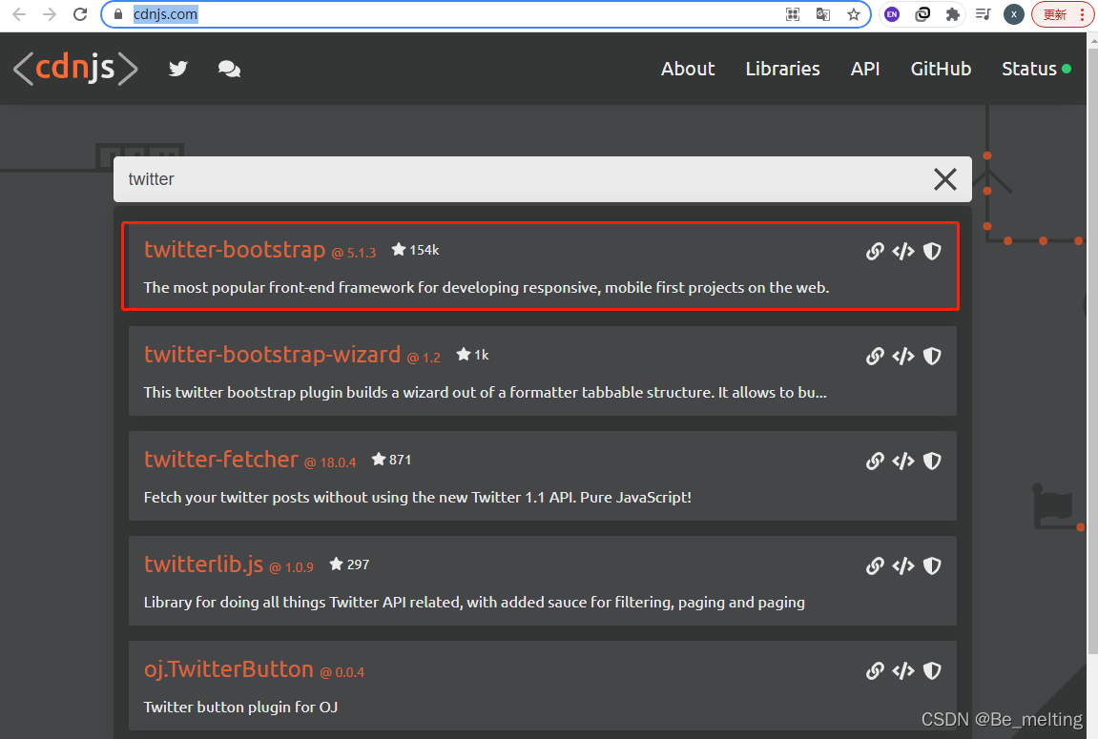Screen dimensions: 1098x739
Task: Copy SRI hash for twitter-bootstrap
Action: click(x=932, y=251)
